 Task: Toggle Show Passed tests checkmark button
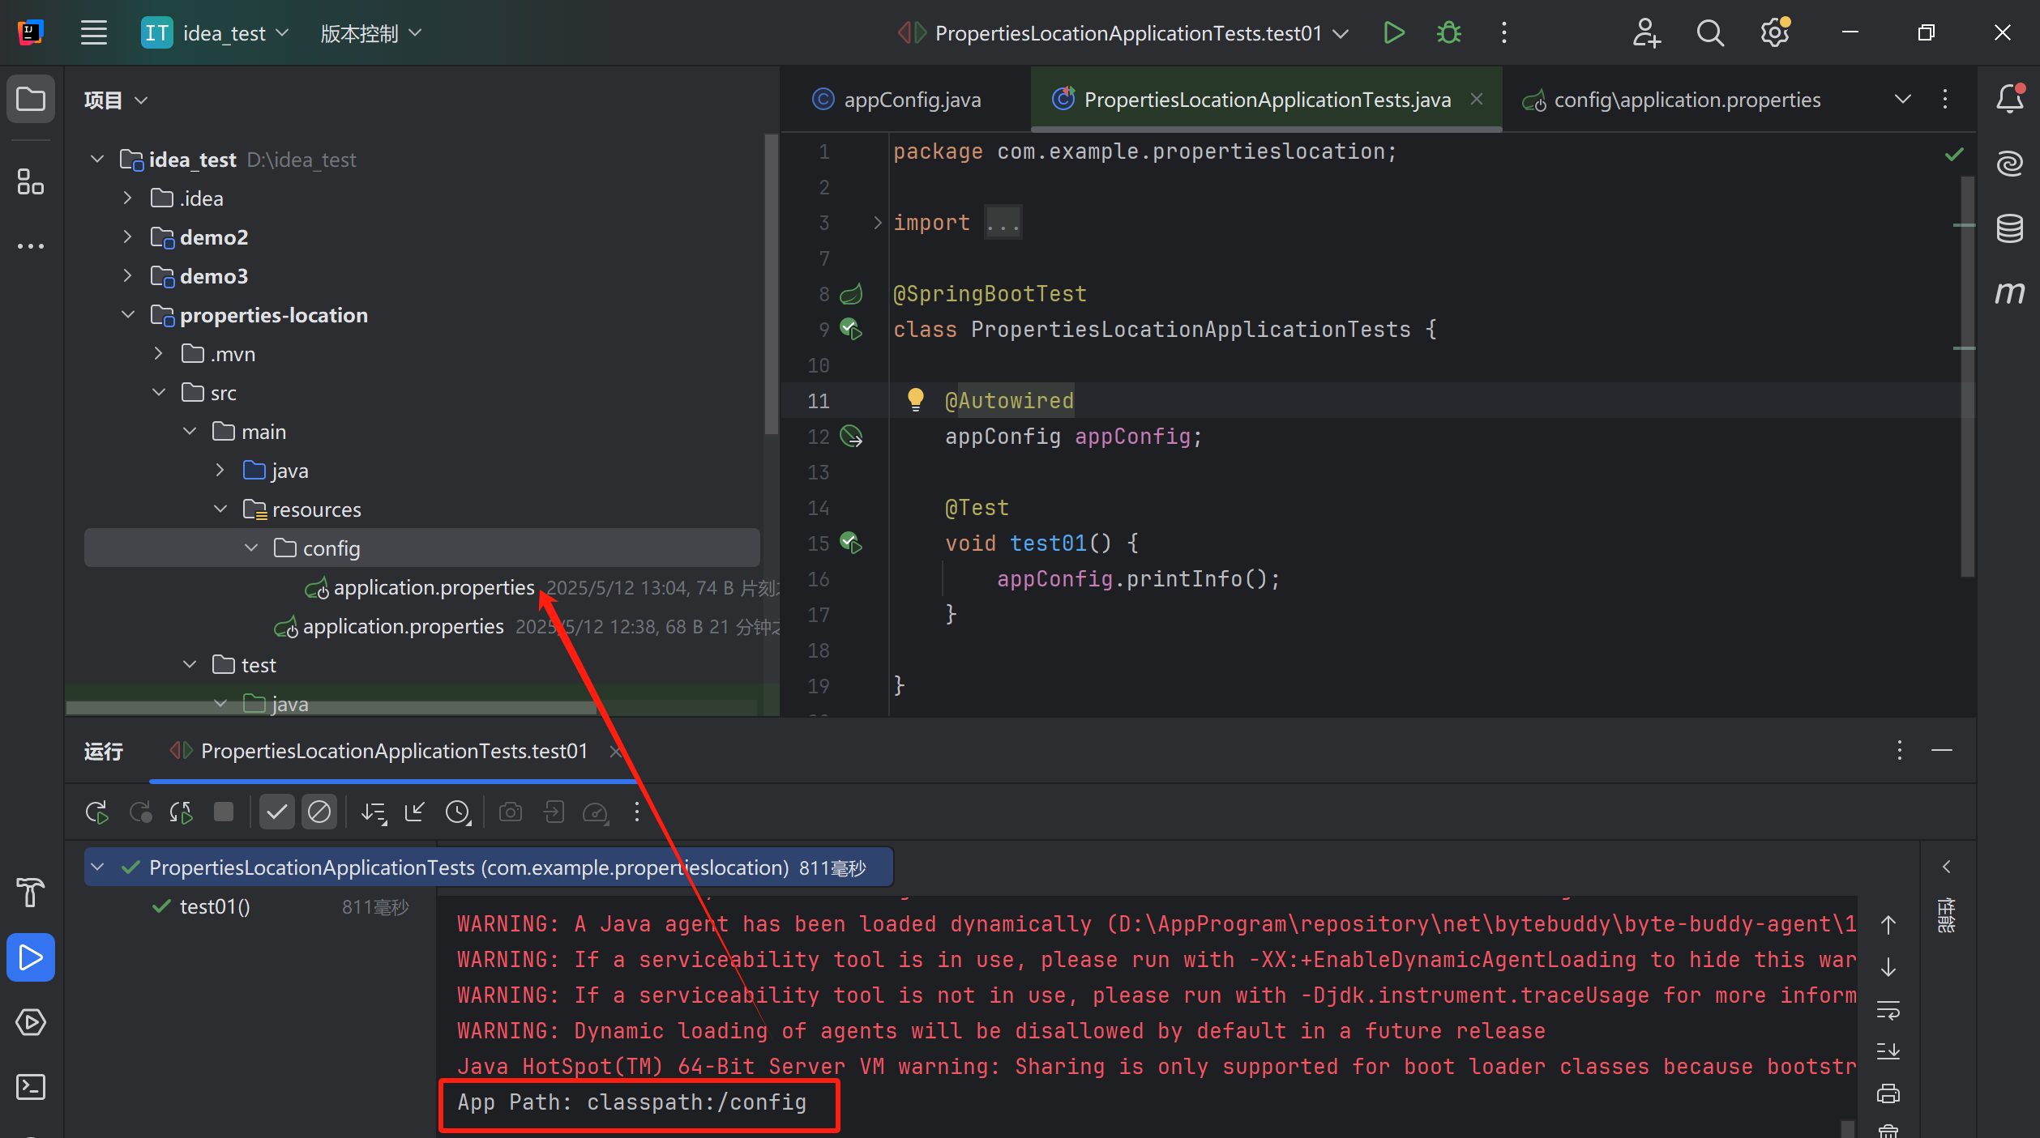(x=276, y=812)
